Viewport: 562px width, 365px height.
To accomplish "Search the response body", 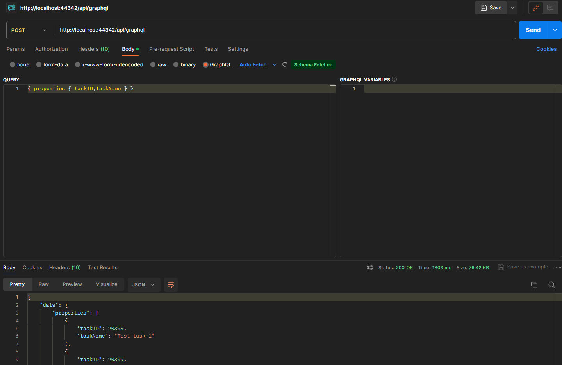I will pyautogui.click(x=551, y=285).
